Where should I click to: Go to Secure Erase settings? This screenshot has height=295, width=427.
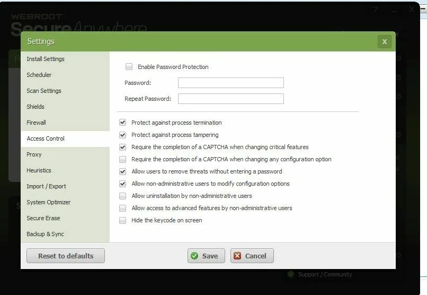point(65,218)
